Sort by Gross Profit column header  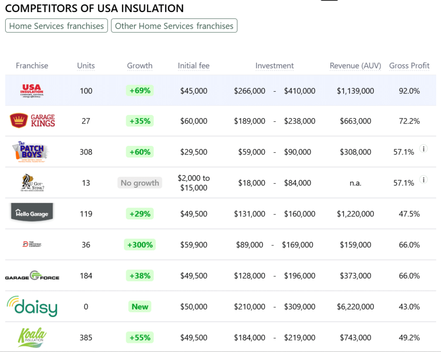[409, 66]
